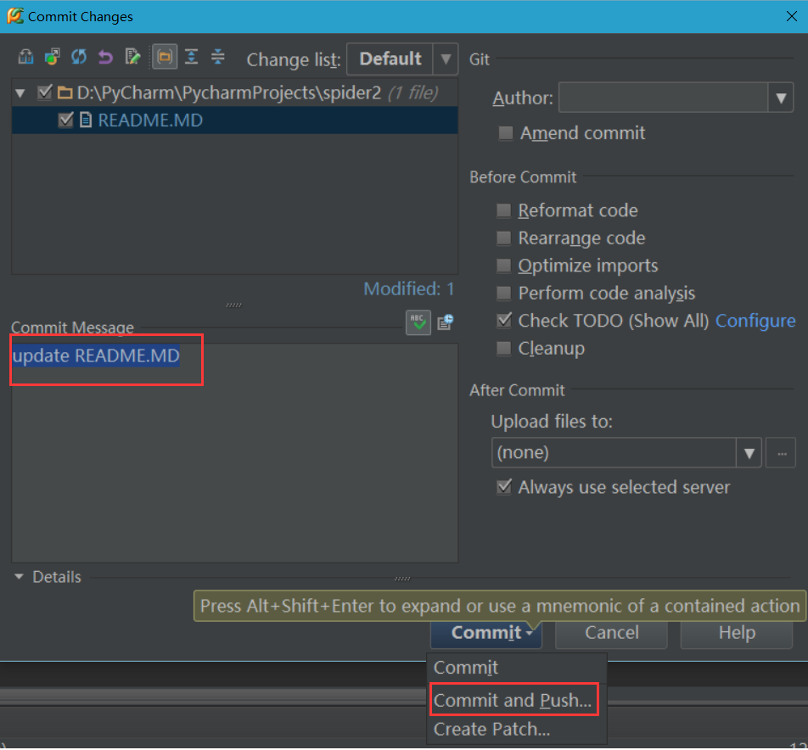Image resolution: width=808 pixels, height=750 pixels.
Task: Click the Show Diff toolbar icon
Action: (25, 57)
